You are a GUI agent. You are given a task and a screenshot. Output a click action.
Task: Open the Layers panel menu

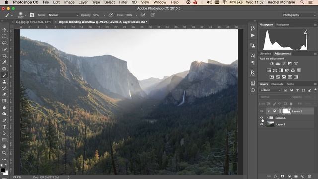click(x=315, y=84)
